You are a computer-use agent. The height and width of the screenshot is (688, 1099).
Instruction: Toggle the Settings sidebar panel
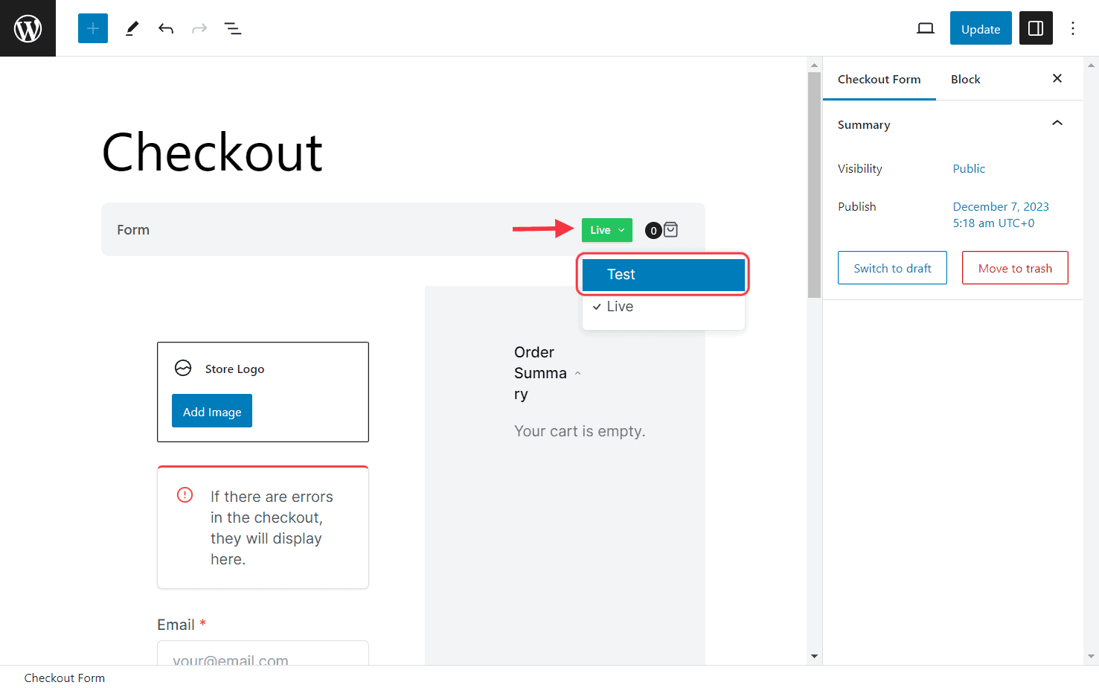[1036, 28]
